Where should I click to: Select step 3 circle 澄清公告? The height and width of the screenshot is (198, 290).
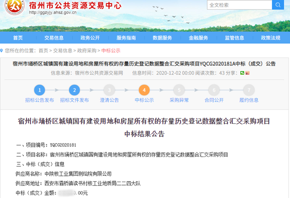(x=109, y=90)
